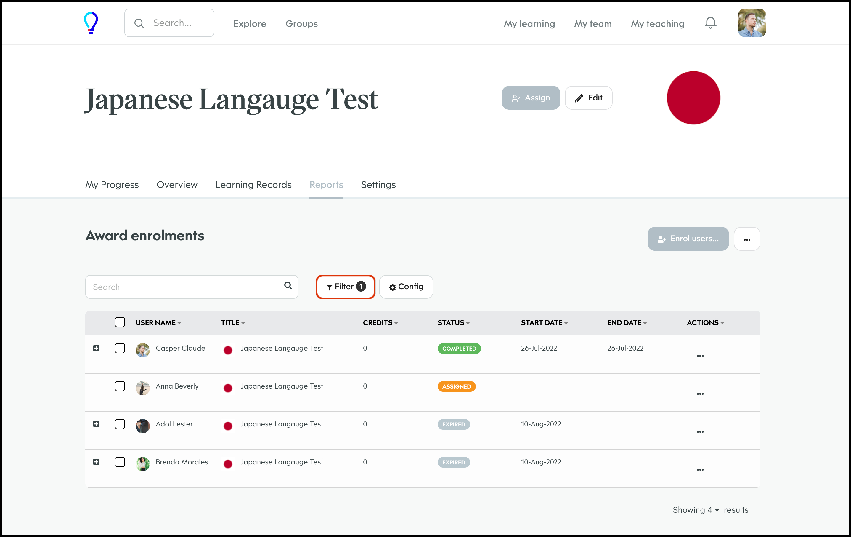
Task: Tick the checkbox for Anna Beverly
Action: pos(120,386)
